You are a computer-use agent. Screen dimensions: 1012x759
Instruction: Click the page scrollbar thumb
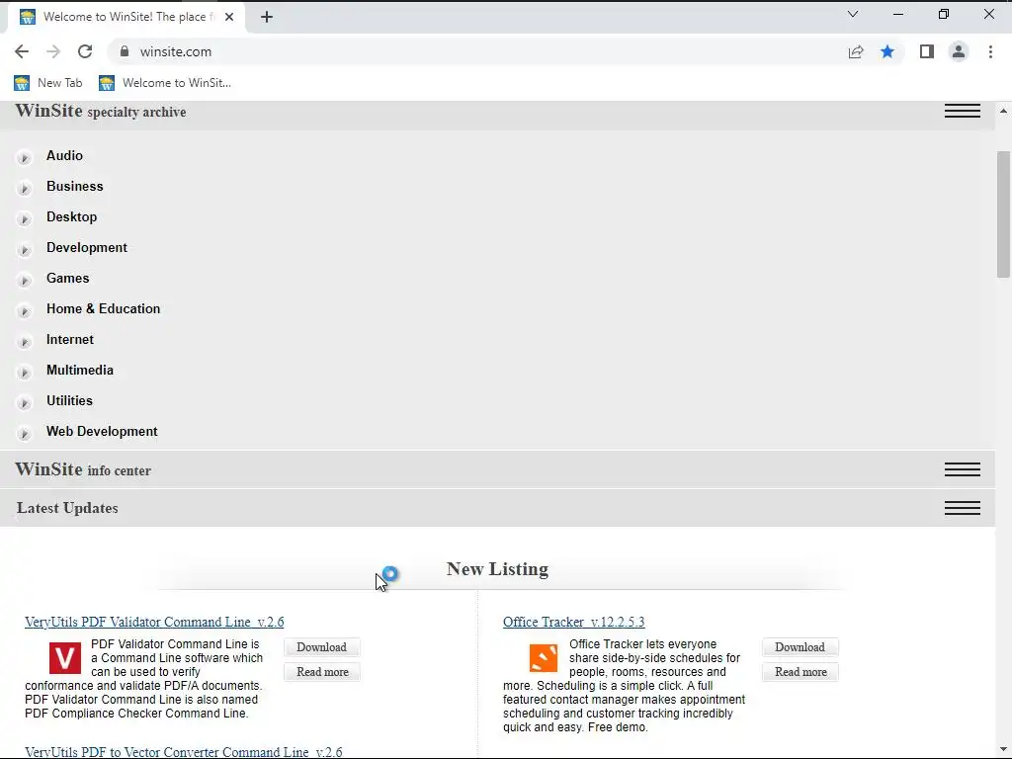[1003, 213]
